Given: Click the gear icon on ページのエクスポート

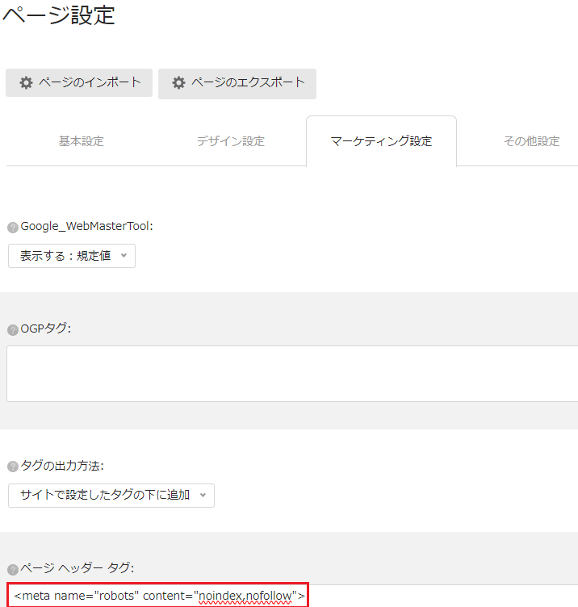Looking at the screenshot, I should (x=178, y=82).
